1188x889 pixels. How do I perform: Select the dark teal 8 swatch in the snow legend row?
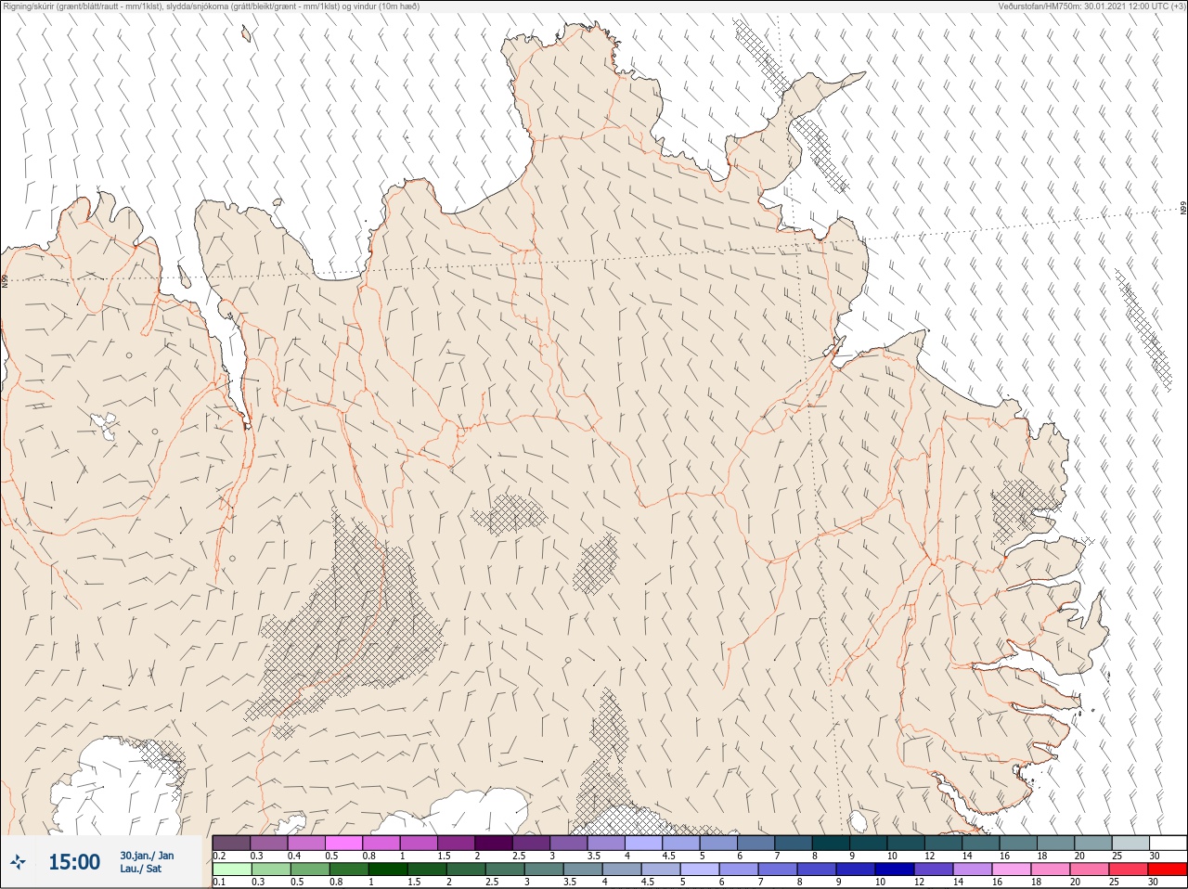point(831,843)
